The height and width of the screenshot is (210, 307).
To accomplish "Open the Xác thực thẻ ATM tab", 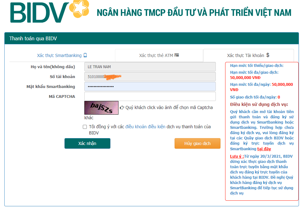I will pos(159,55).
